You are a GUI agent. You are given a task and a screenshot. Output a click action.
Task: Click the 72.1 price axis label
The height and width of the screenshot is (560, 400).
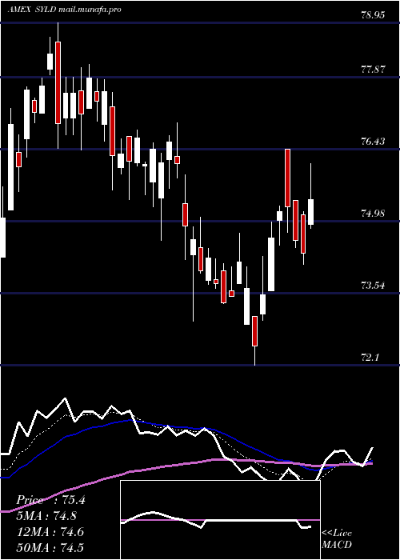tap(370, 358)
